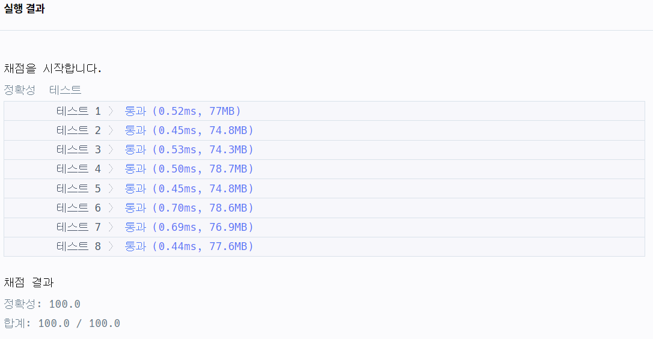Click result '통과 (0.52ms, 77MB)'
The height and width of the screenshot is (339, 653).
tap(183, 111)
